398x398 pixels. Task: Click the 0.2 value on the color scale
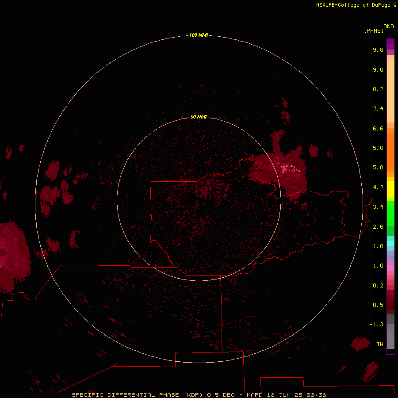click(x=378, y=286)
